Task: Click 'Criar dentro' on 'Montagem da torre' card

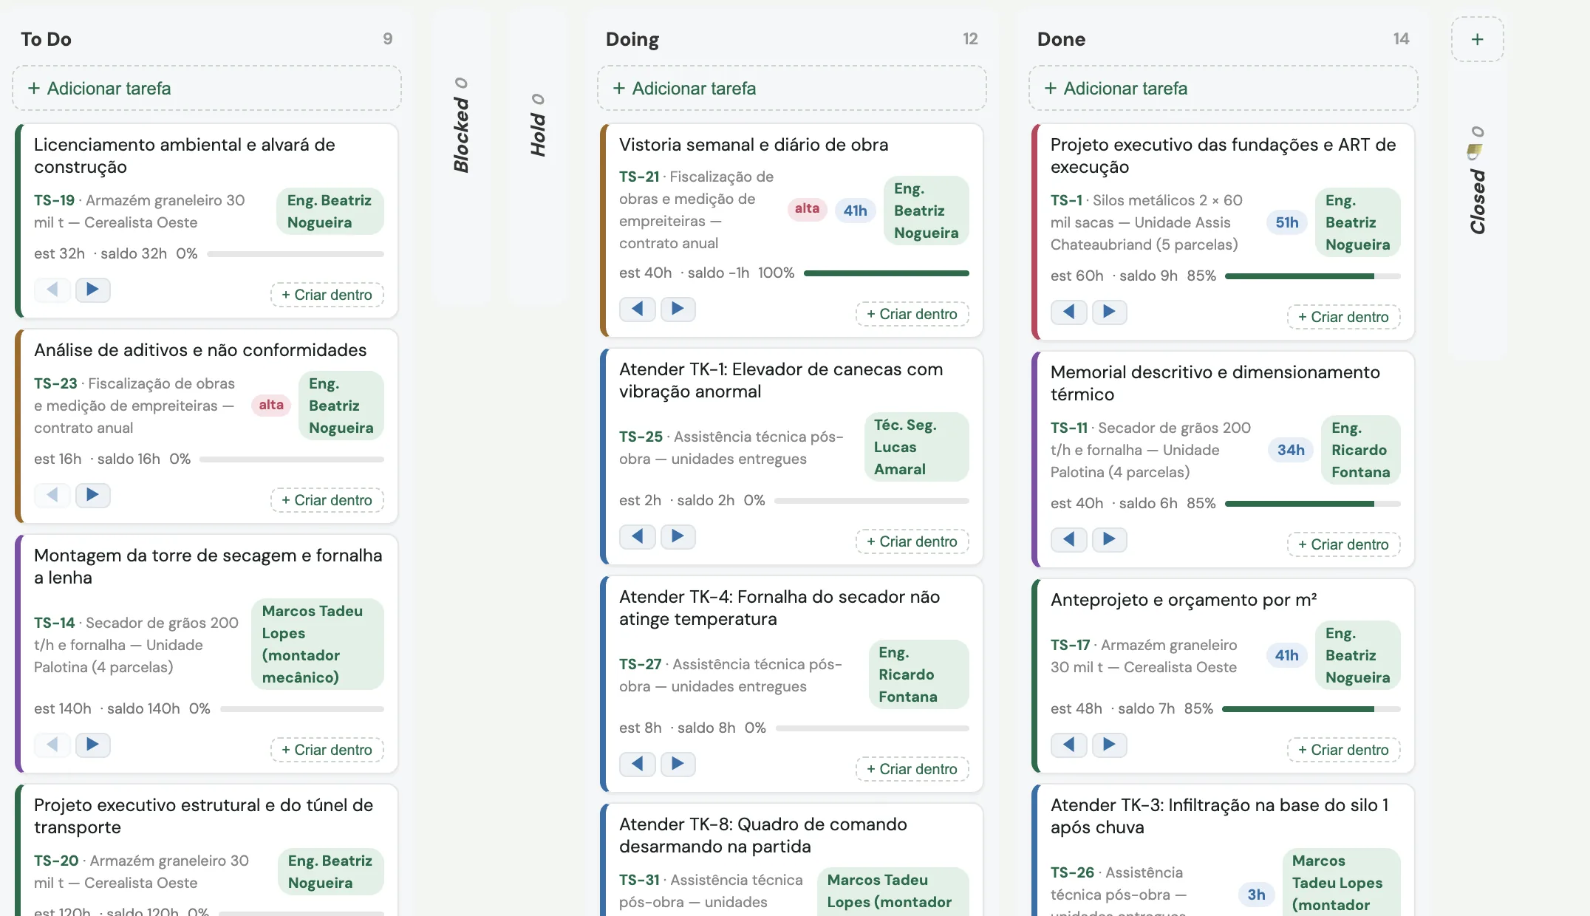Action: click(327, 750)
